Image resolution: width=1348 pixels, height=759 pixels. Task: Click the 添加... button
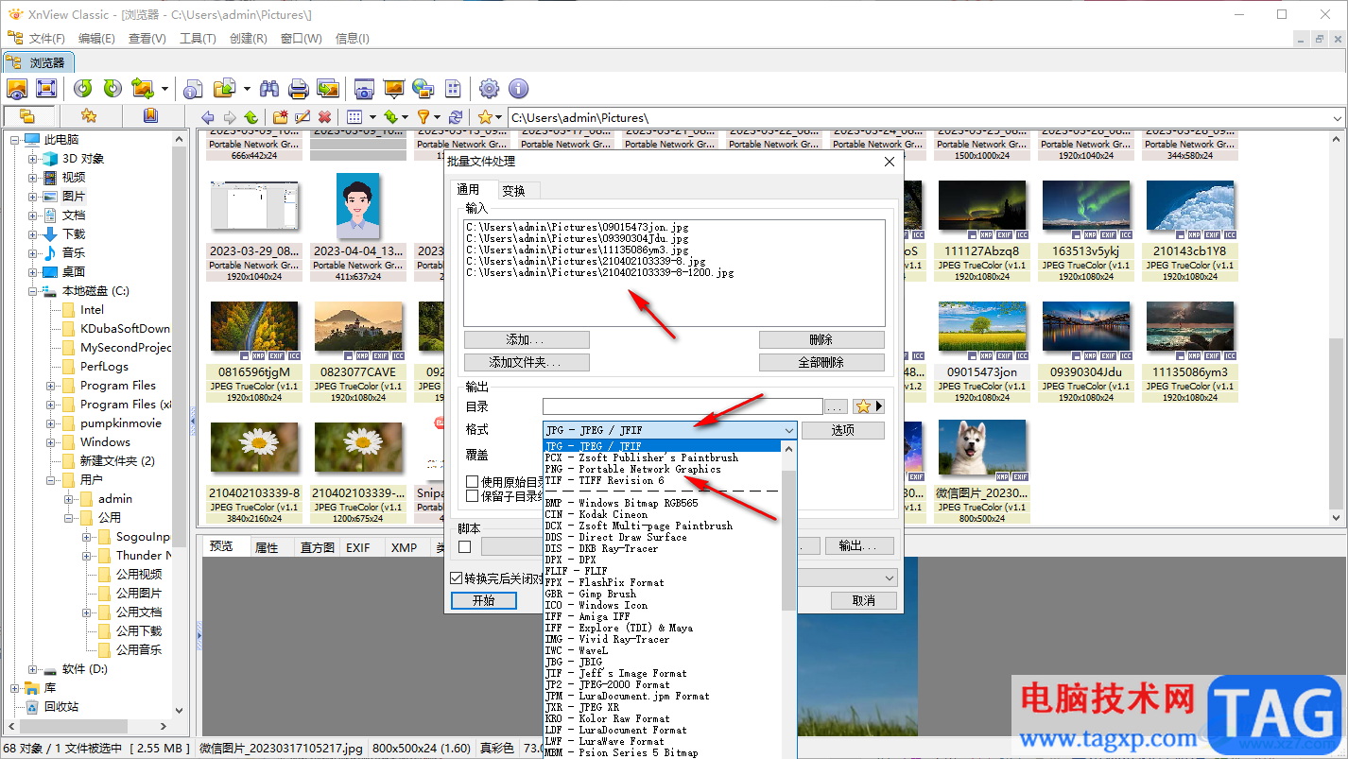[x=527, y=339]
